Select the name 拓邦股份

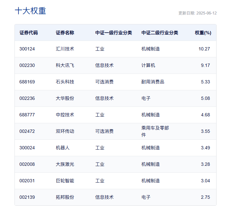coord(65,197)
